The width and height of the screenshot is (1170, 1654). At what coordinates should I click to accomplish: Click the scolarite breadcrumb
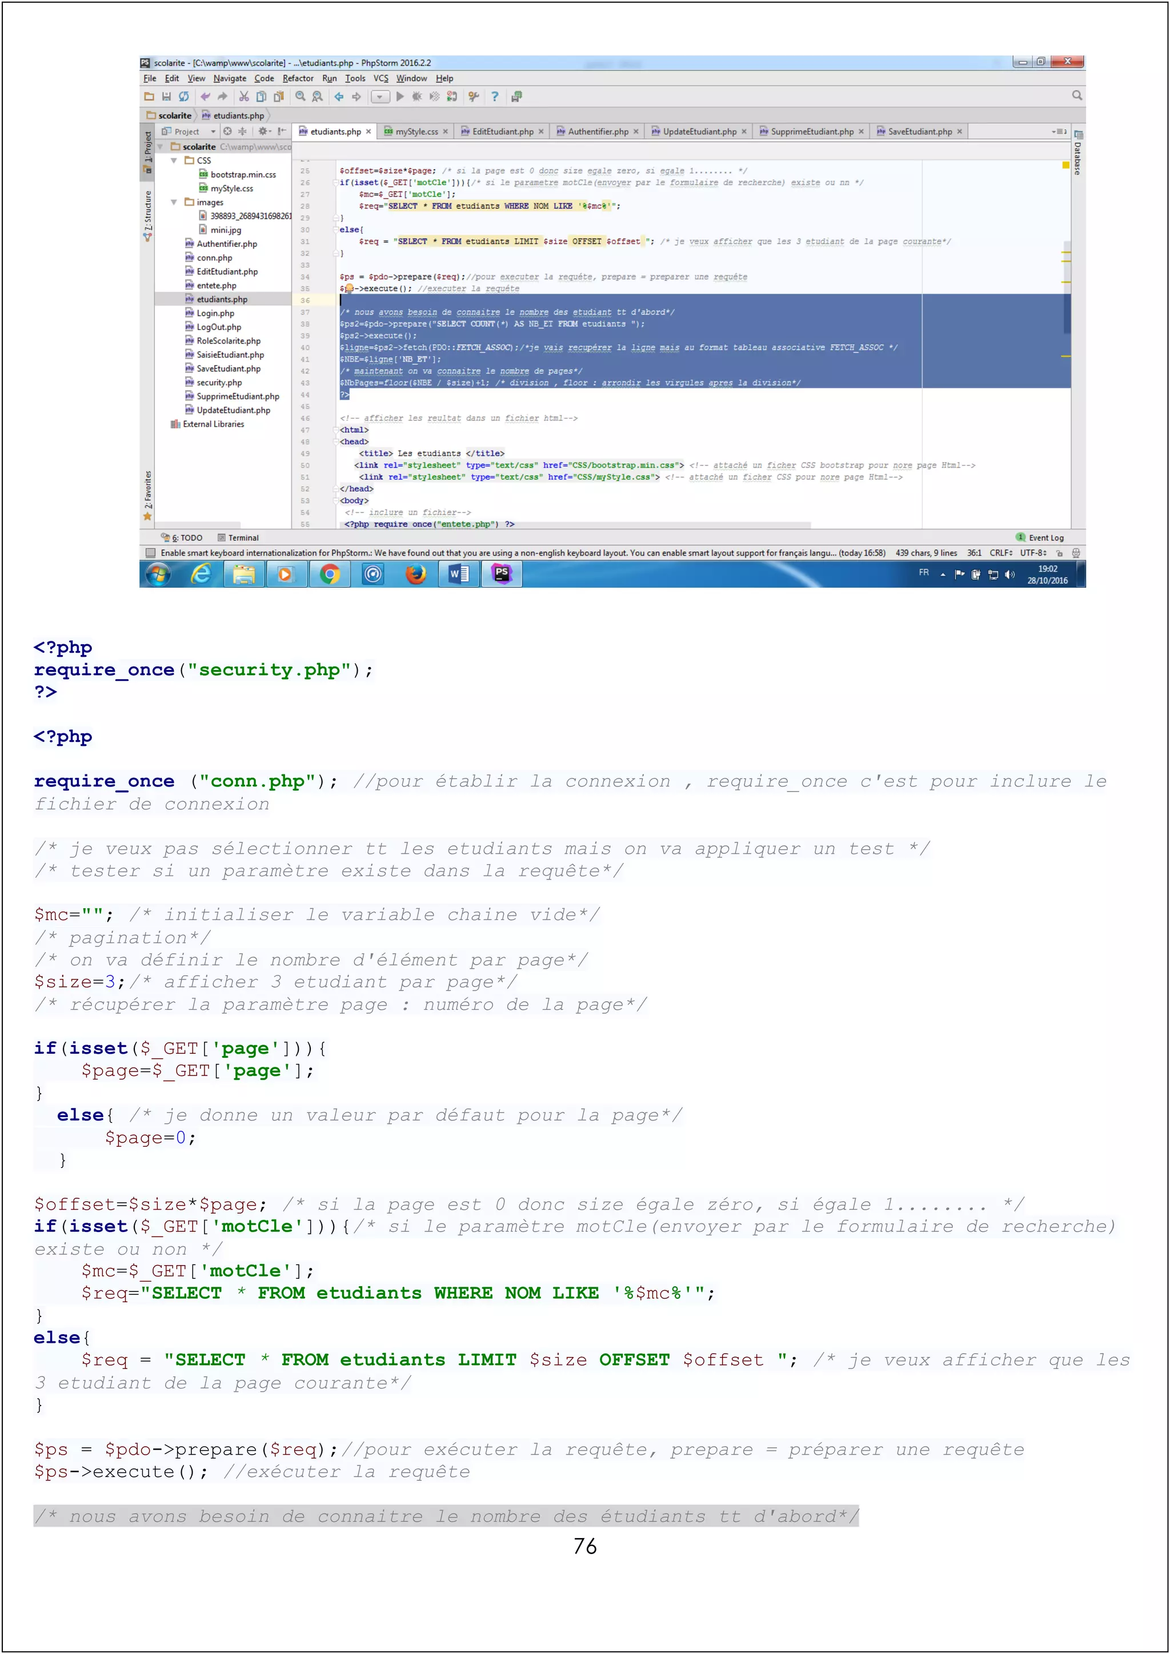point(169,115)
